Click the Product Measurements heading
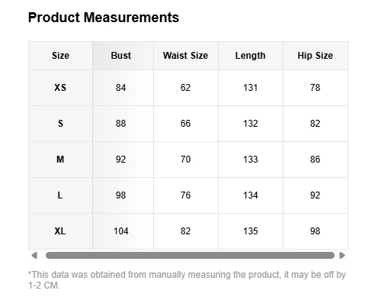372x300 pixels. click(x=104, y=18)
